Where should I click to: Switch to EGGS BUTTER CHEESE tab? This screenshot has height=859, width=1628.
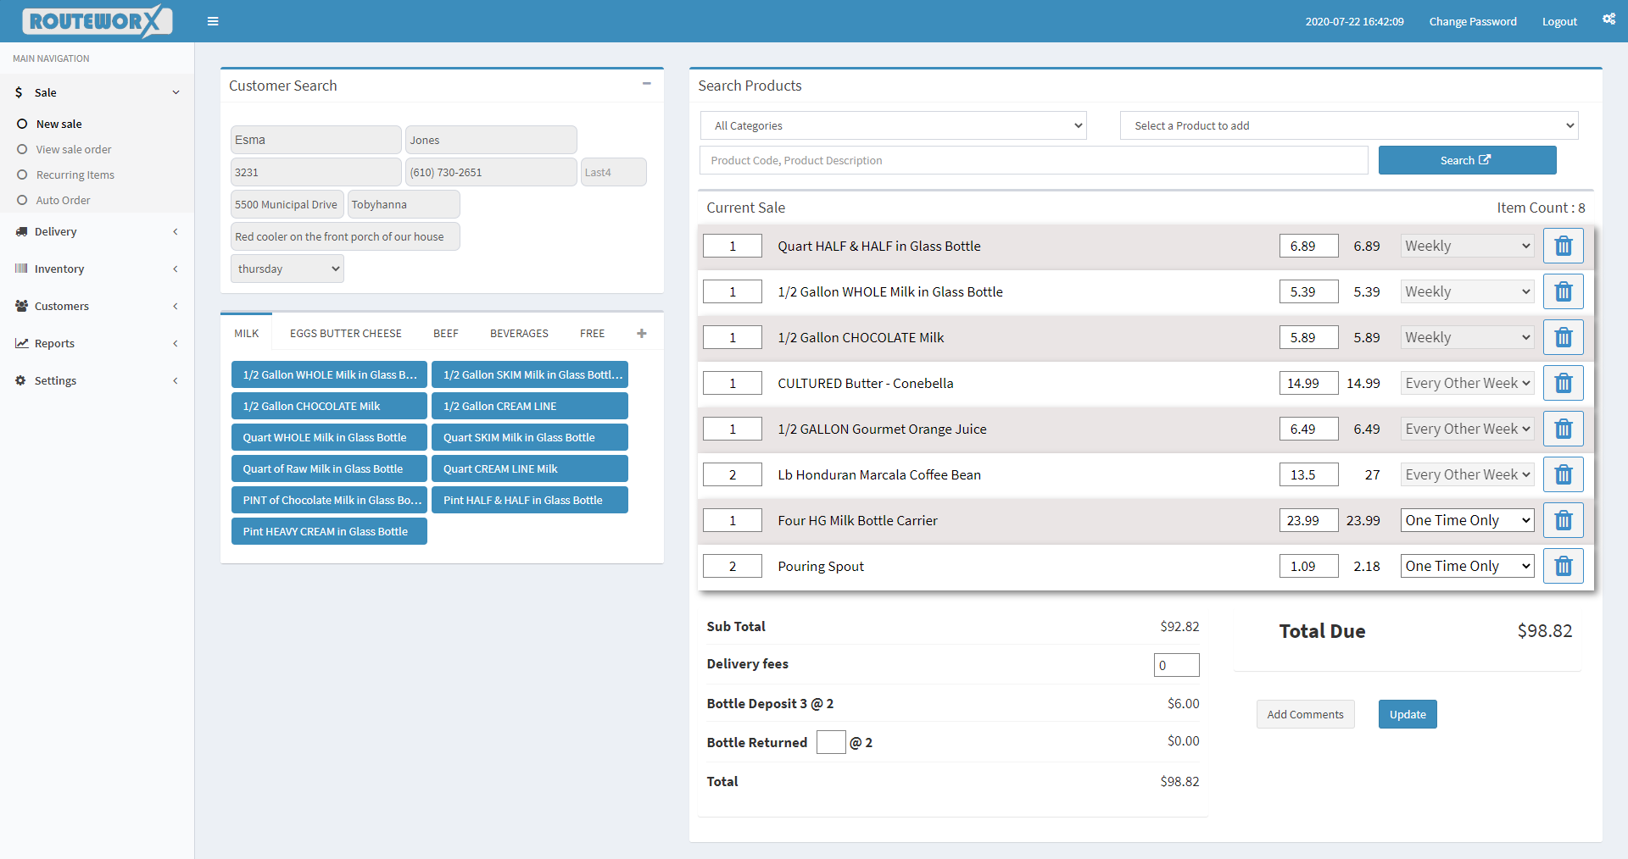pos(346,333)
